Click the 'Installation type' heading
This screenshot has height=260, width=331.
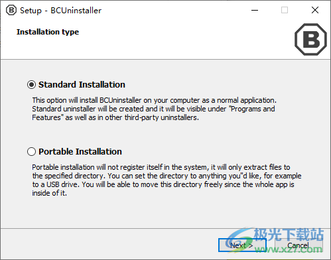point(48,32)
